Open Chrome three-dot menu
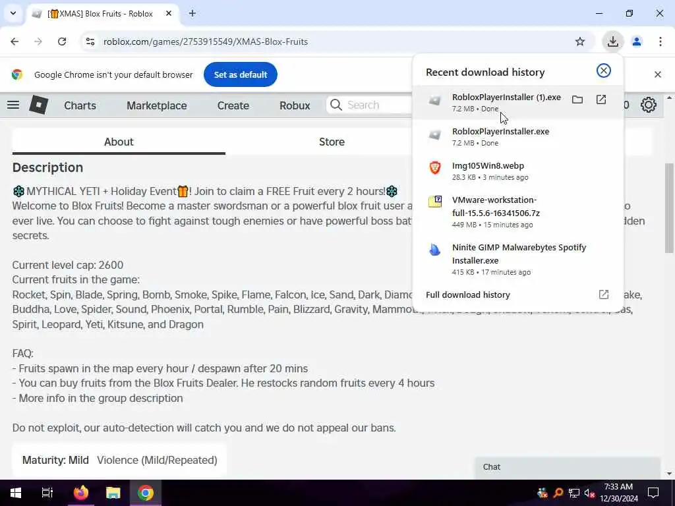Screen dimensions: 675x506 (x=660, y=42)
